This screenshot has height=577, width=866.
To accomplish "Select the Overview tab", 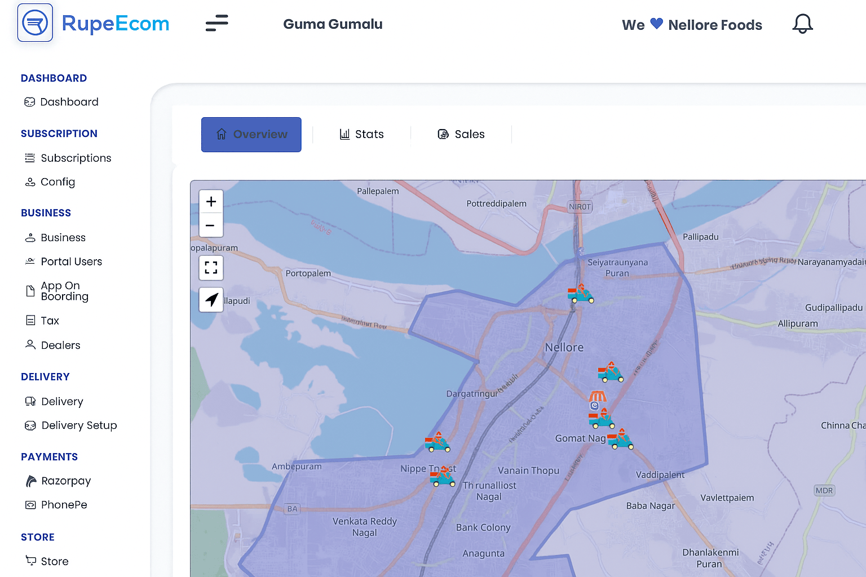I will click(x=251, y=134).
